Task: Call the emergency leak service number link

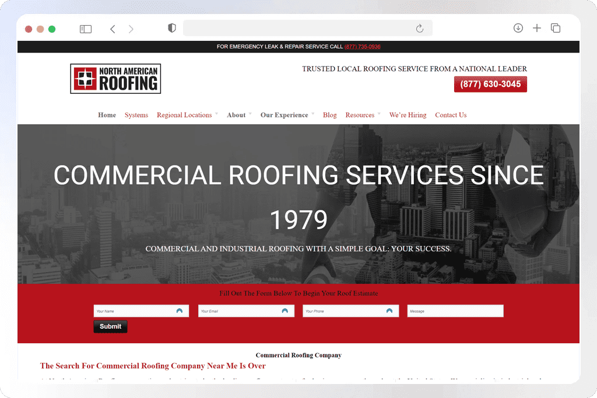Action: [x=362, y=47]
